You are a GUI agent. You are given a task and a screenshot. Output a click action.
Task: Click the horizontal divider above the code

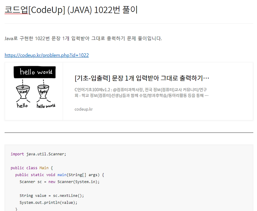(x=128, y=132)
